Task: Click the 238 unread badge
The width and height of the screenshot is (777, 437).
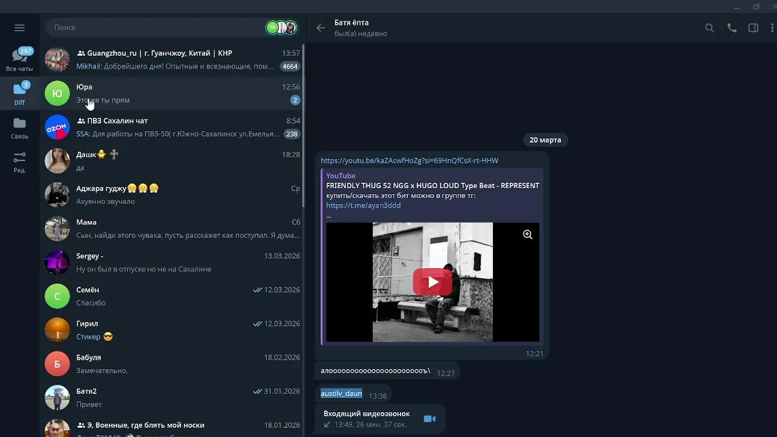Action: tap(292, 134)
